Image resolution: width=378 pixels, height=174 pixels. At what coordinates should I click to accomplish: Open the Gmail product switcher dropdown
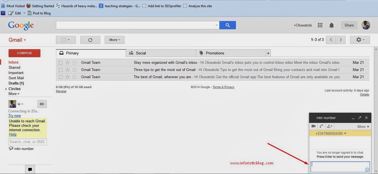tap(17, 40)
